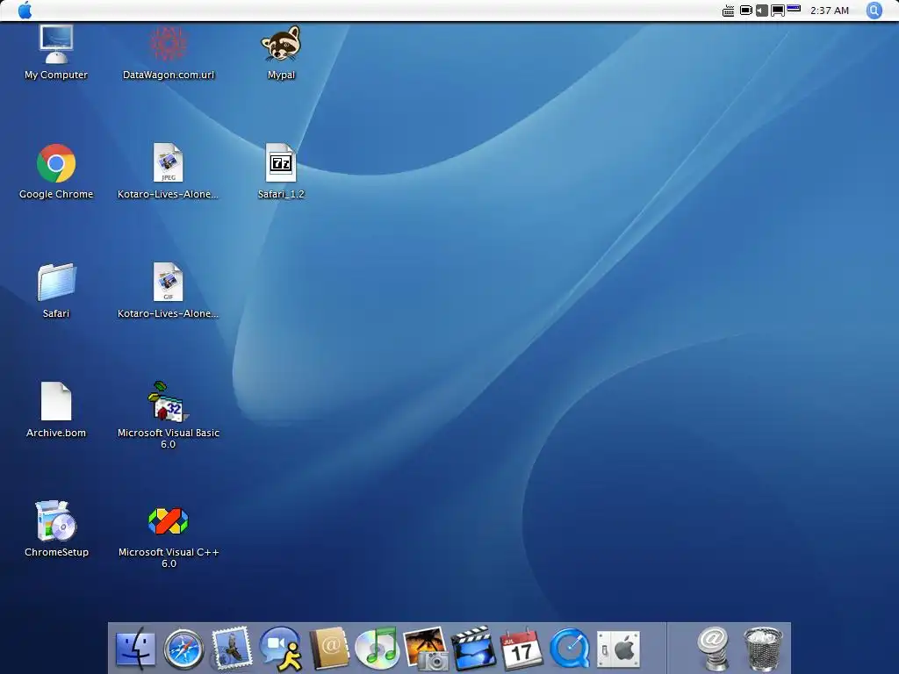Image resolution: width=899 pixels, height=674 pixels.
Task: Open the Spotlight search magnifier
Action: pyautogui.click(x=874, y=11)
